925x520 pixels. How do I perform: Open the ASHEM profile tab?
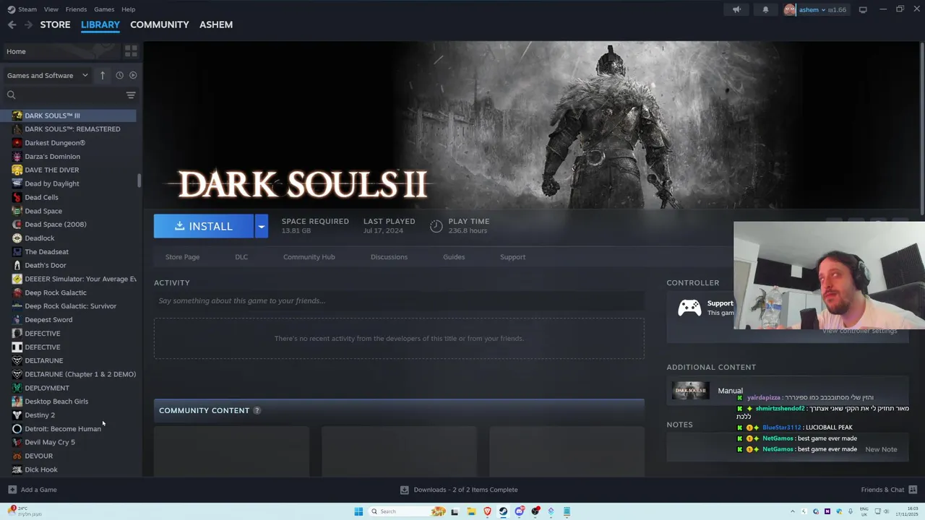pyautogui.click(x=216, y=25)
